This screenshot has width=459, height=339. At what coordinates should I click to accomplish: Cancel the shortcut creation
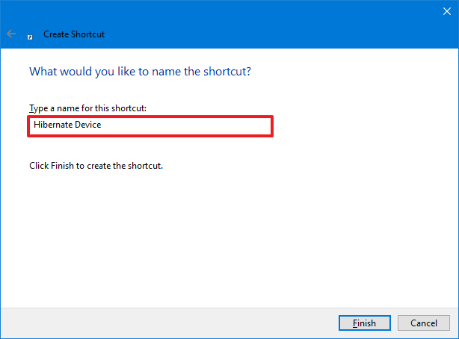(422, 323)
